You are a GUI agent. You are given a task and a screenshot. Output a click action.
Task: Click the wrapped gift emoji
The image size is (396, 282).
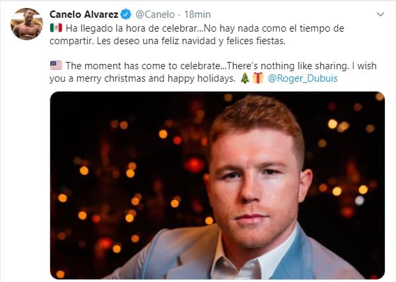[257, 78]
